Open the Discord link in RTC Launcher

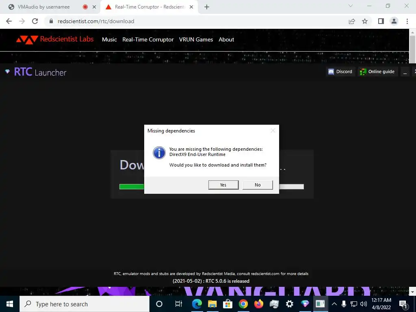[340, 71]
